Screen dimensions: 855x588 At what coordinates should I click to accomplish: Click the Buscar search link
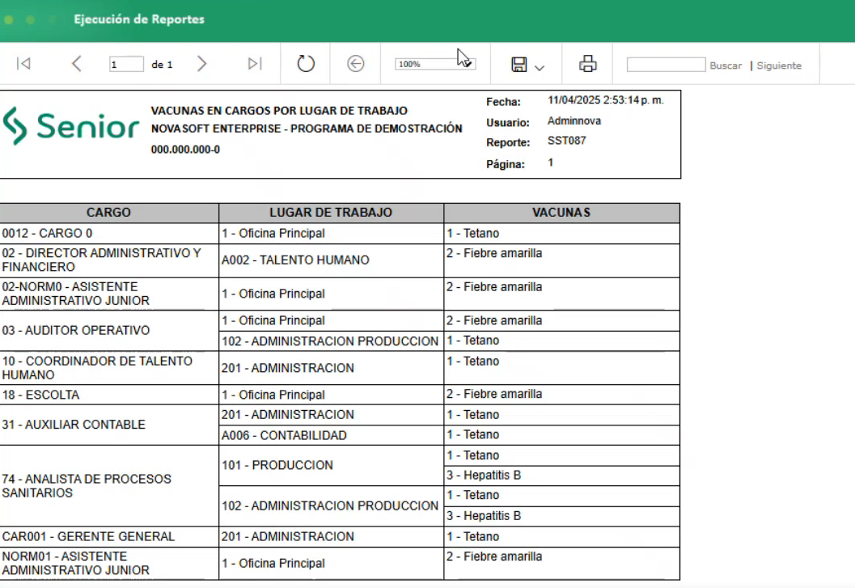(x=726, y=66)
